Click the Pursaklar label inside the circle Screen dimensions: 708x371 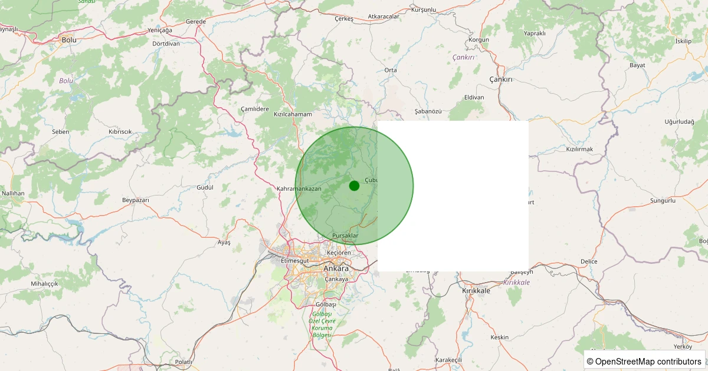click(345, 236)
